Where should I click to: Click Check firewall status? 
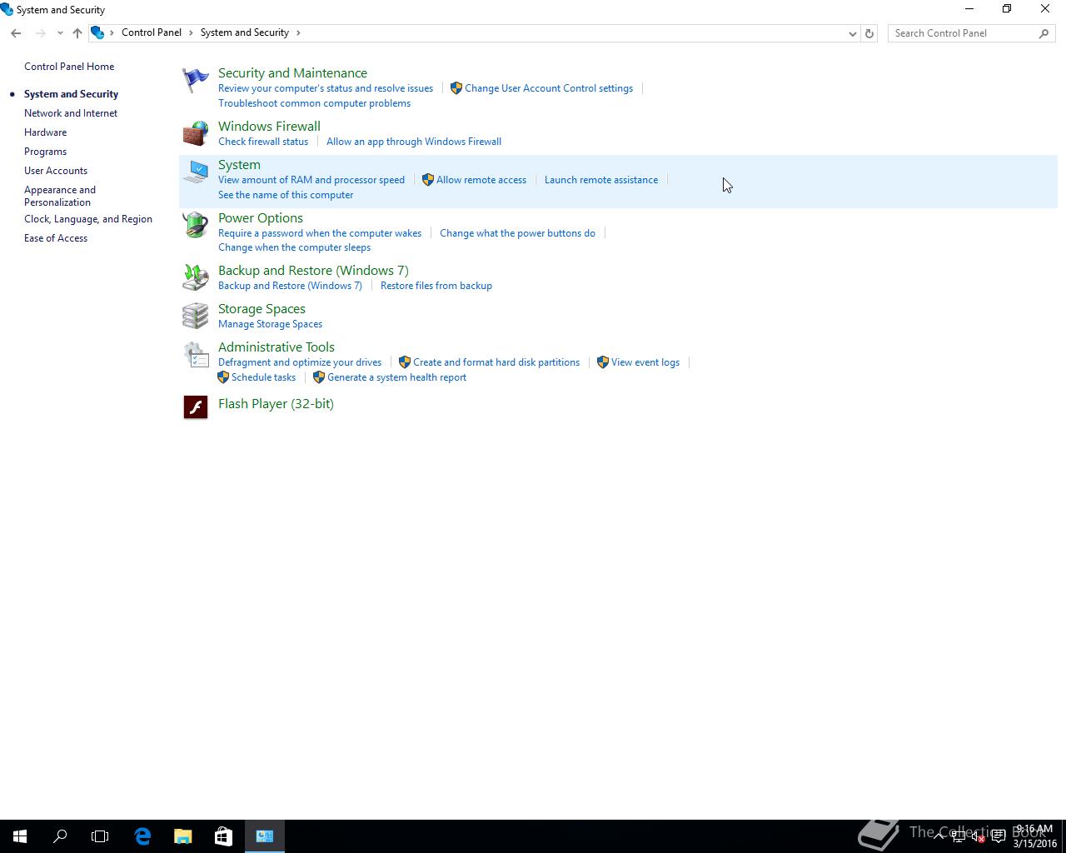(263, 142)
